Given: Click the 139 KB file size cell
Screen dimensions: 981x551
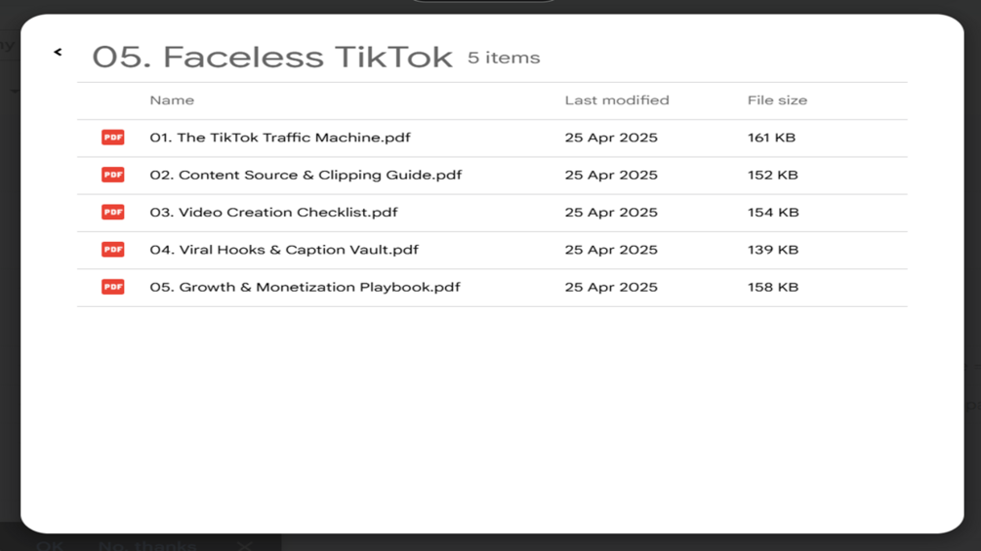Looking at the screenshot, I should click(x=772, y=250).
